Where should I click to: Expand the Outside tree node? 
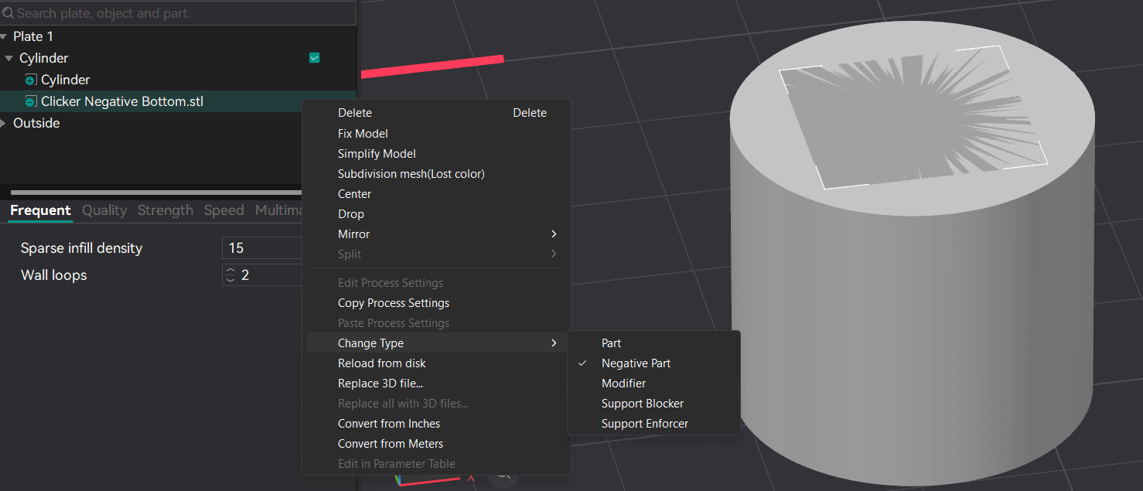[x=4, y=123]
